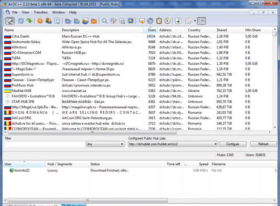Sort transfers by User column header

pyautogui.click(x=24, y=164)
